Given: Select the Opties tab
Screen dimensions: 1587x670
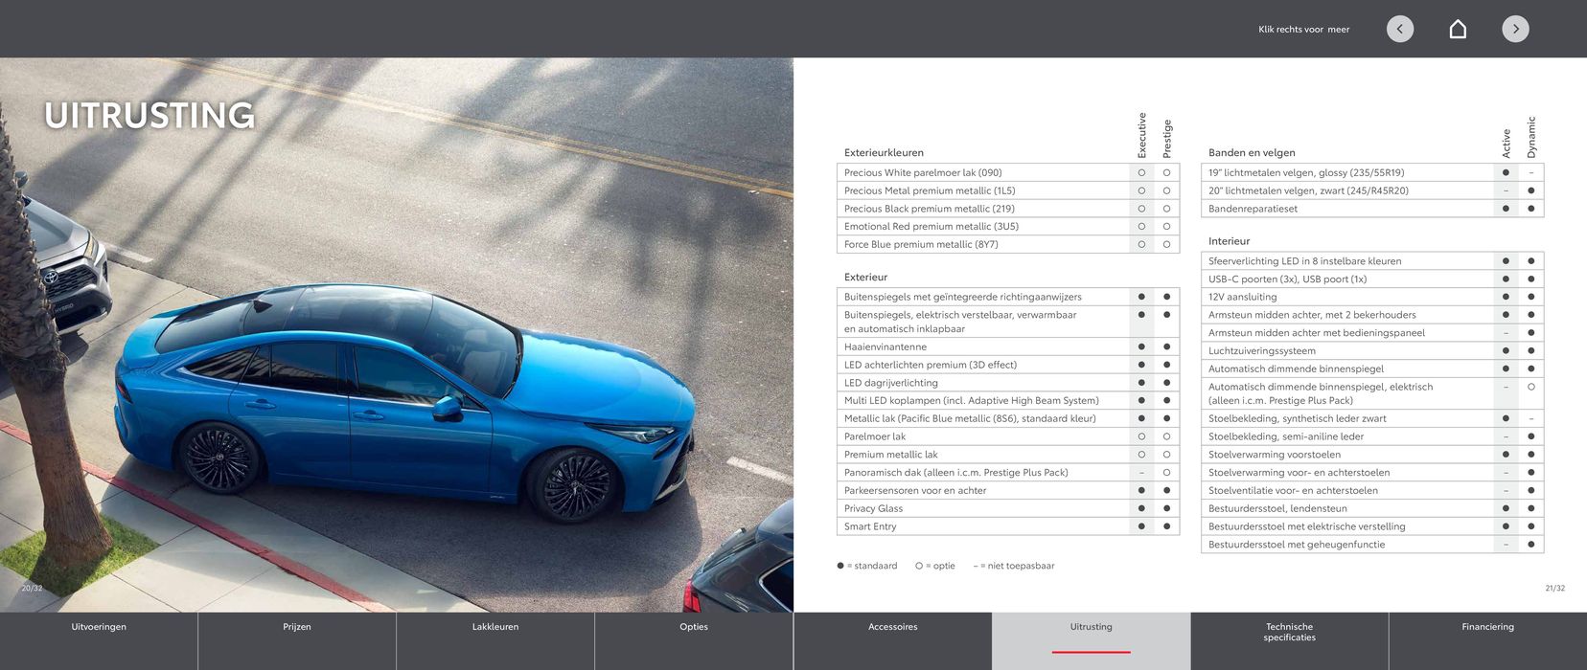Looking at the screenshot, I should pos(694,628).
